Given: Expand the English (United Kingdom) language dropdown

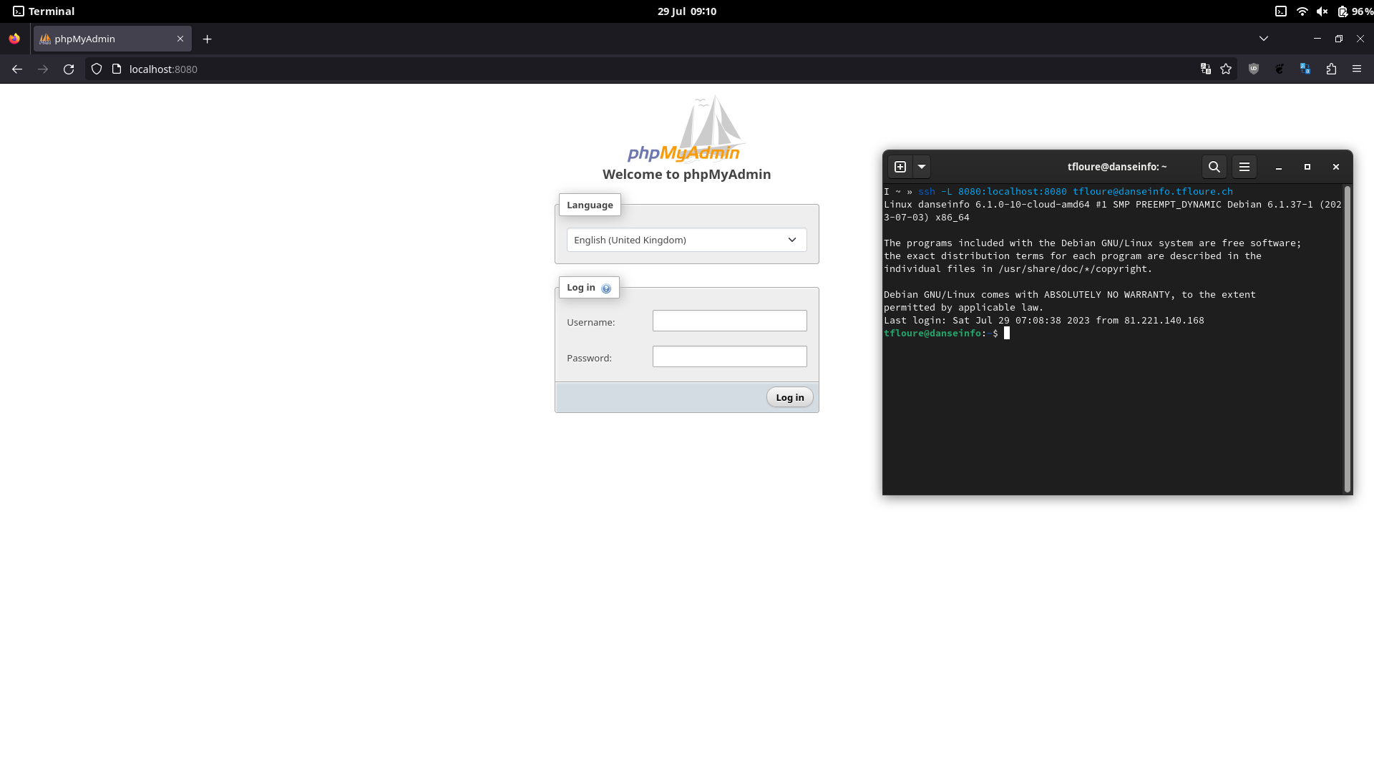Looking at the screenshot, I should (x=686, y=240).
